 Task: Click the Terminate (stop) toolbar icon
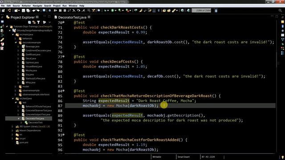[x=65, y=11]
